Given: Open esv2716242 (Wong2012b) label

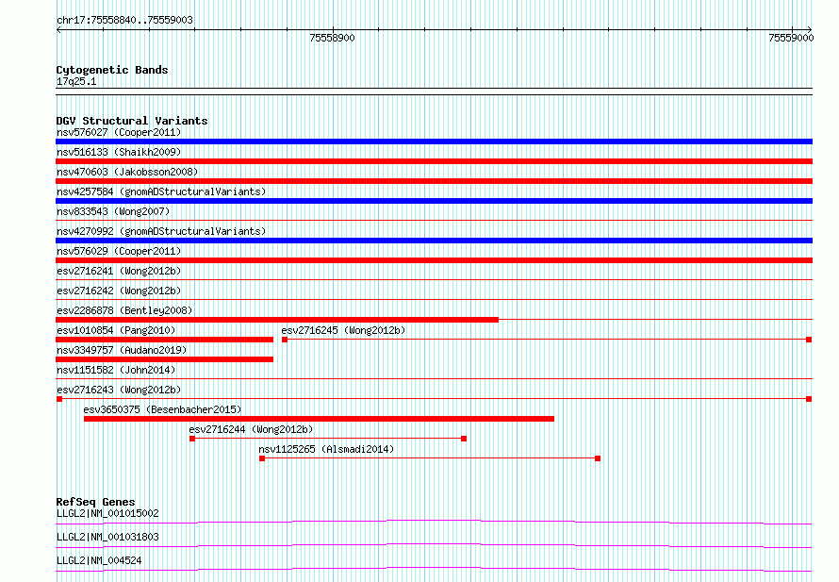Looking at the screenshot, I should 119,291.
